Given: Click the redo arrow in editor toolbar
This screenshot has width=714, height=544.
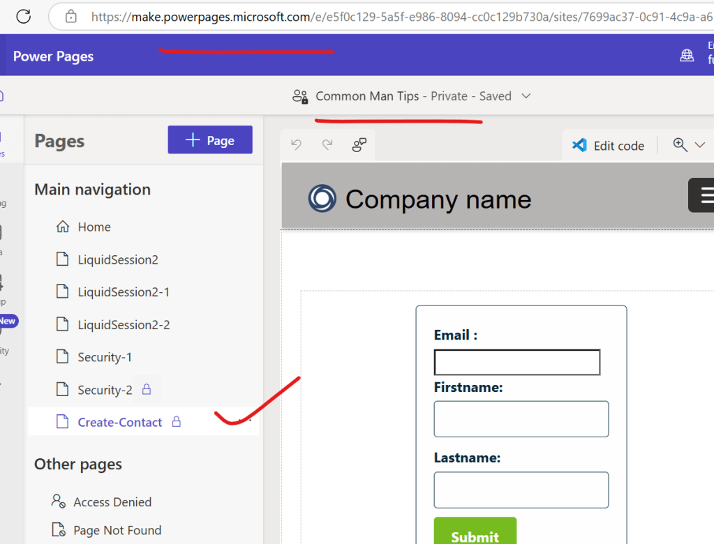Looking at the screenshot, I should pyautogui.click(x=327, y=144).
